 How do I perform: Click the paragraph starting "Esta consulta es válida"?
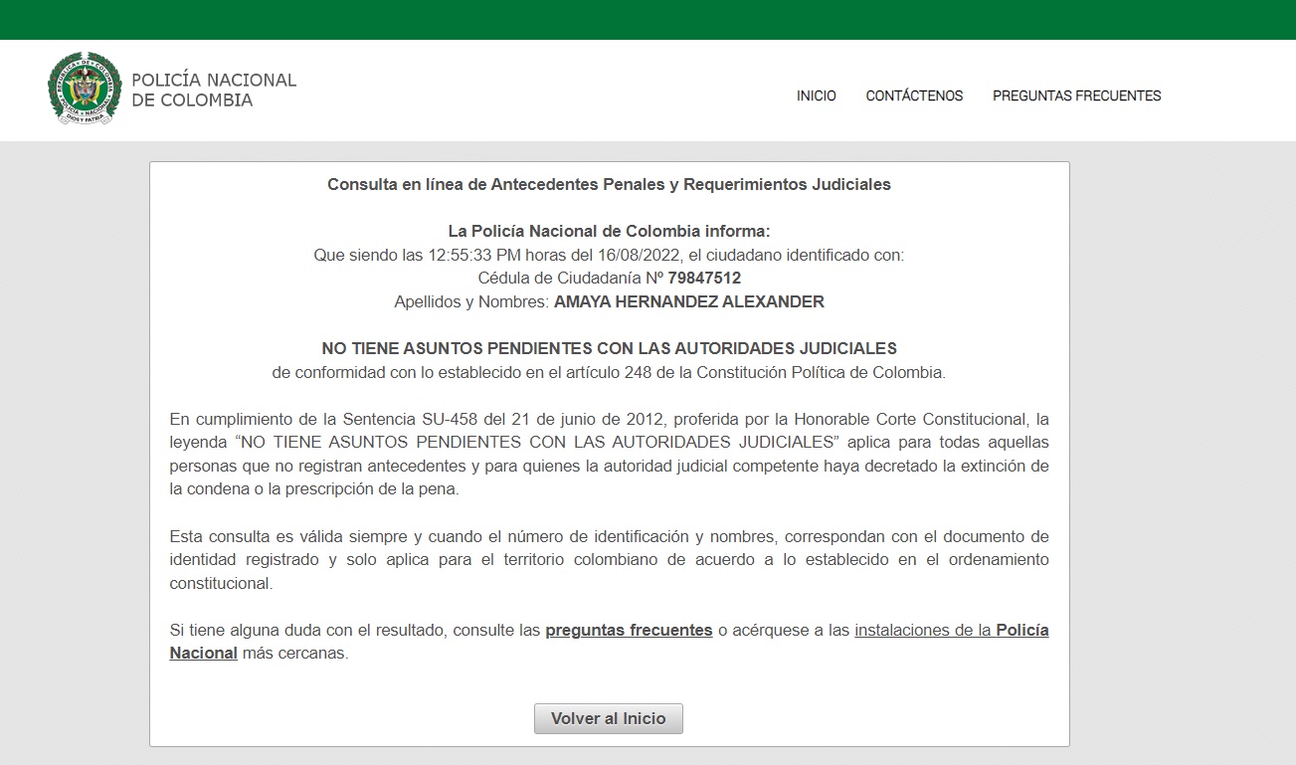click(x=609, y=560)
